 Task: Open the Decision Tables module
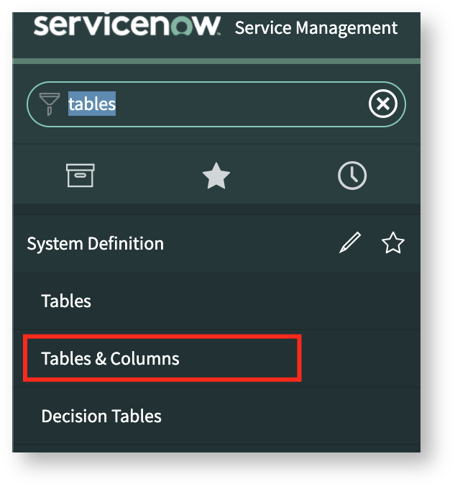[x=101, y=416]
